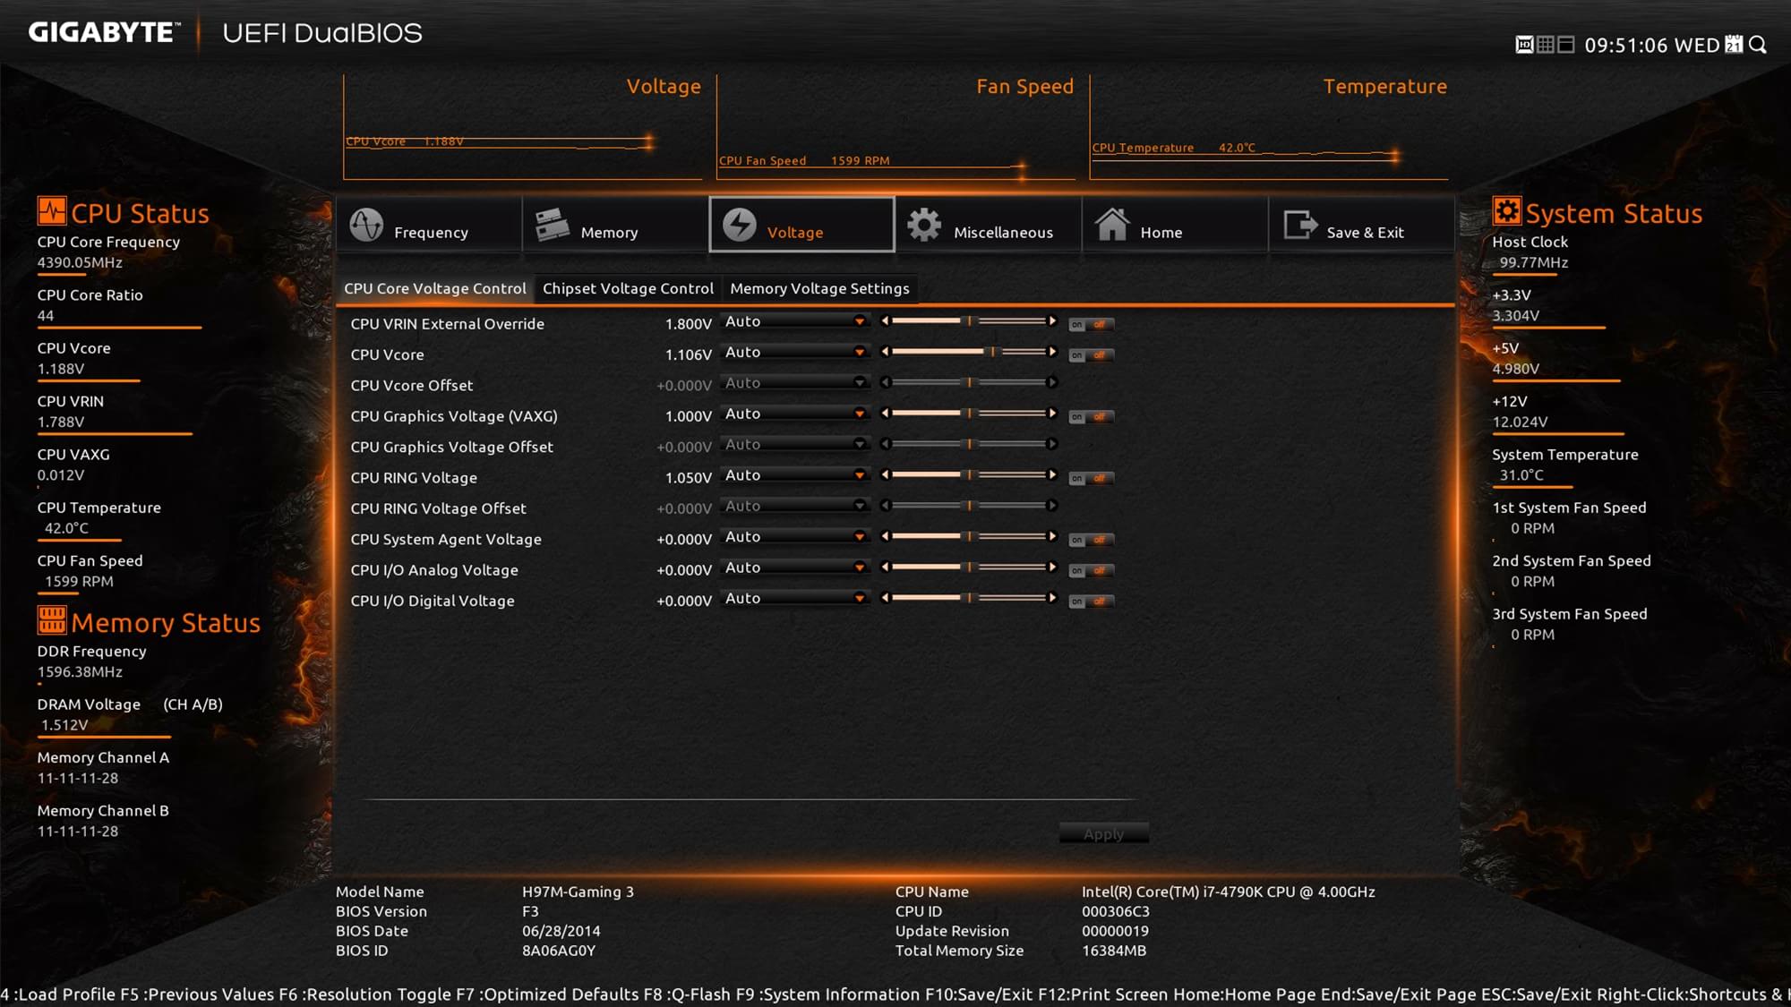Click the CPU Vcore slider handle
This screenshot has height=1007, width=1791.
point(992,352)
